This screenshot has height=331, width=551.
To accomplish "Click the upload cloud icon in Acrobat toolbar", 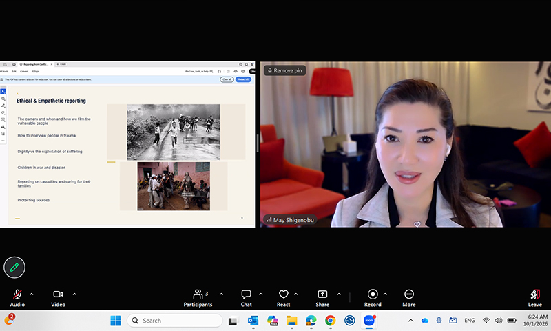I will click(x=236, y=72).
